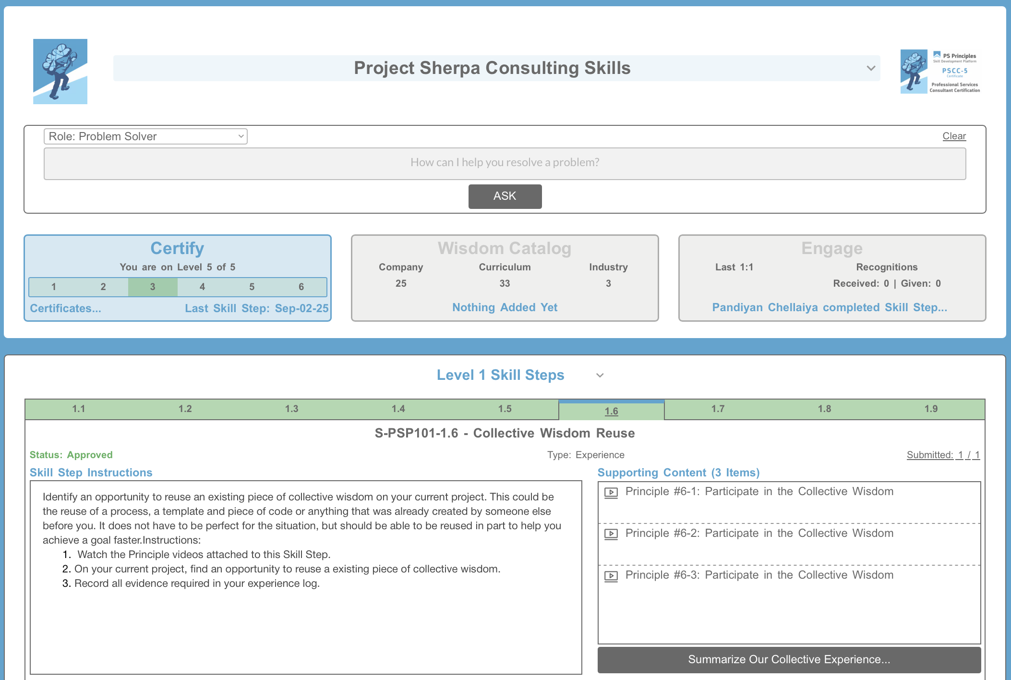
Task: Open the Certificates... link
Action: [x=66, y=308]
